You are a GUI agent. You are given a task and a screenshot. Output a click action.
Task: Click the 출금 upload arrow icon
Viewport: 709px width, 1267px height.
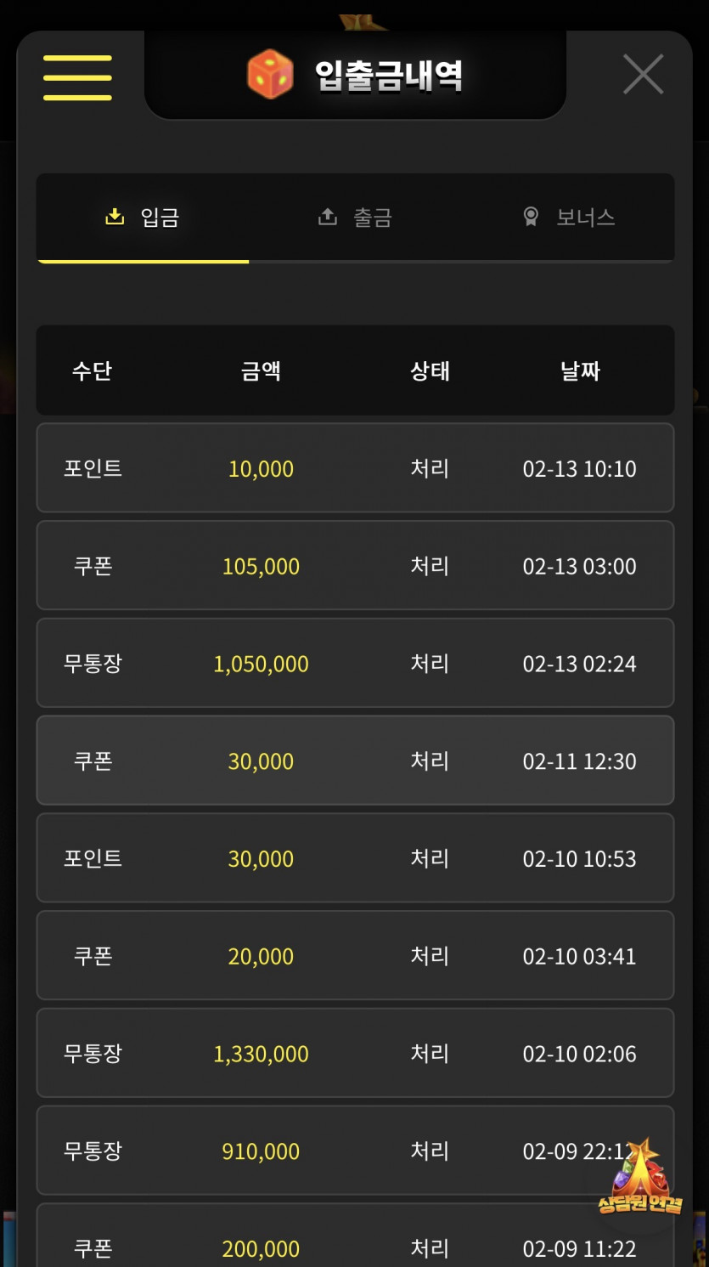click(x=327, y=218)
